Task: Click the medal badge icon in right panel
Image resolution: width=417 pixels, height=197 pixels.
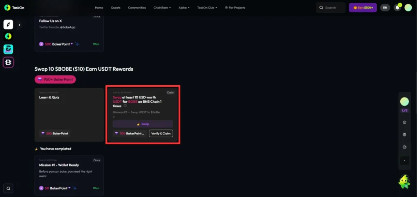Action: [x=404, y=134]
